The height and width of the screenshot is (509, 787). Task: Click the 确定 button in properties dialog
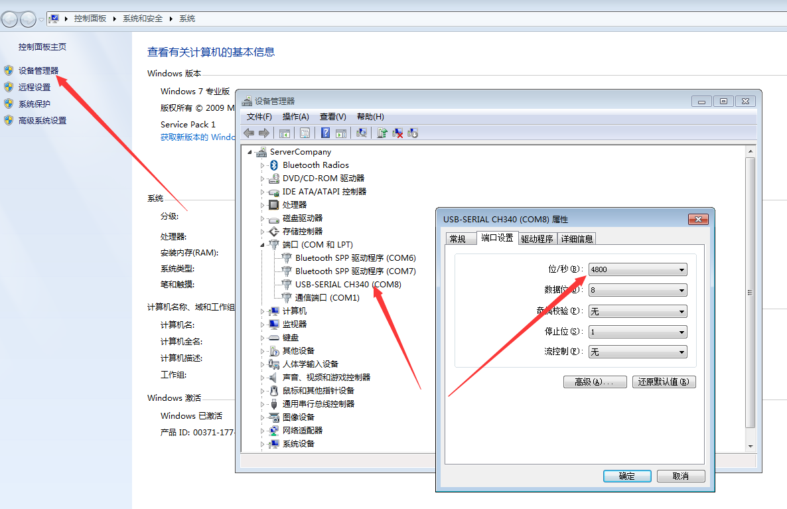pyautogui.click(x=627, y=476)
